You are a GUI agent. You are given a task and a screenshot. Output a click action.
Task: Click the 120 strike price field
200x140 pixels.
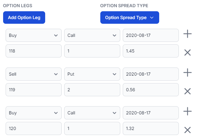(x=34, y=128)
